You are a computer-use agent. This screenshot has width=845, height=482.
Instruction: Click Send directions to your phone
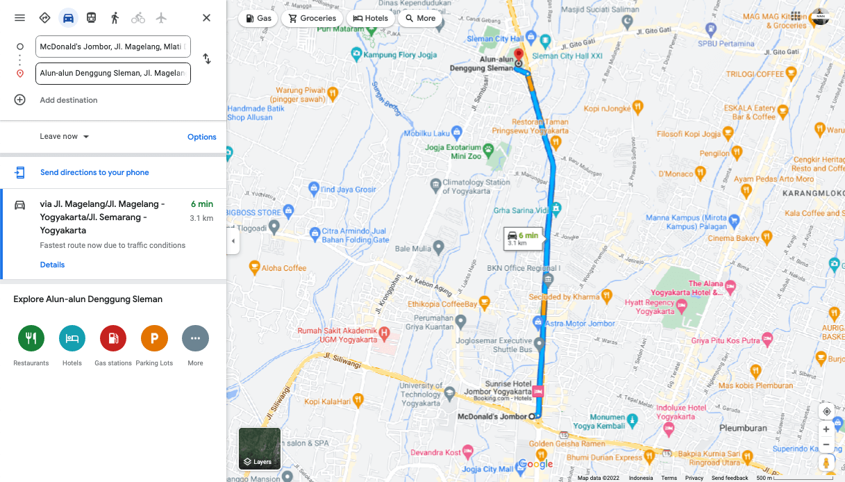tap(94, 172)
